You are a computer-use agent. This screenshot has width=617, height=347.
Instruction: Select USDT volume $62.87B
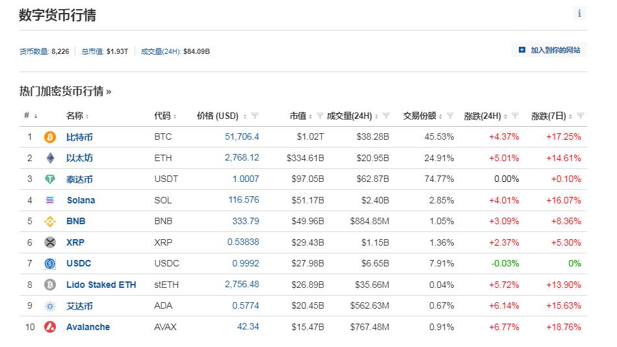coord(373,179)
